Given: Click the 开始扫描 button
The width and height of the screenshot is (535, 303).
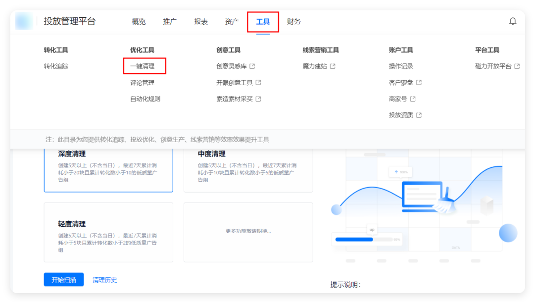Looking at the screenshot, I should (63, 279).
